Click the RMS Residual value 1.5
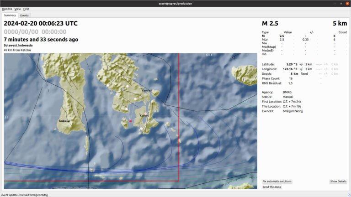Viewport: 351px width, 197px height. click(290, 83)
